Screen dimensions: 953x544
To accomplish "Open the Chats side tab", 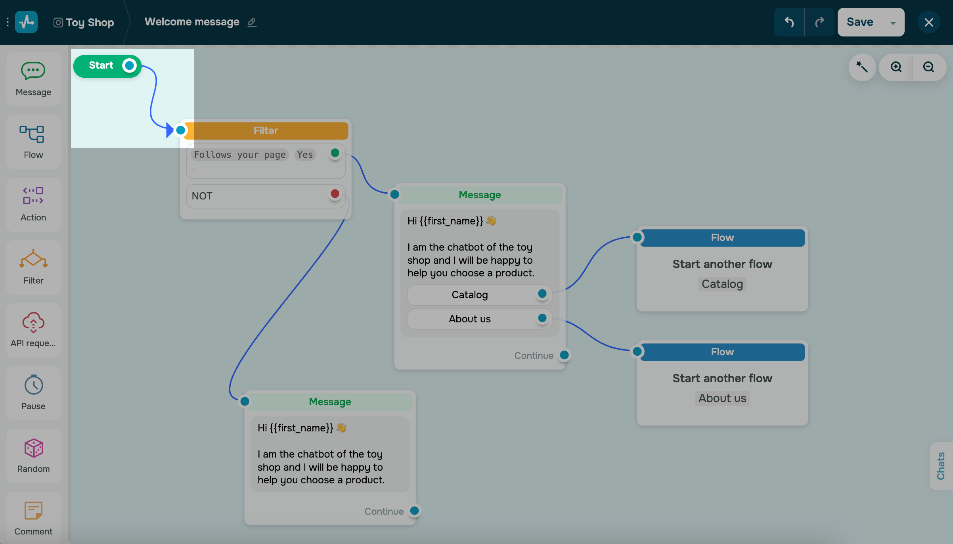I will click(941, 465).
